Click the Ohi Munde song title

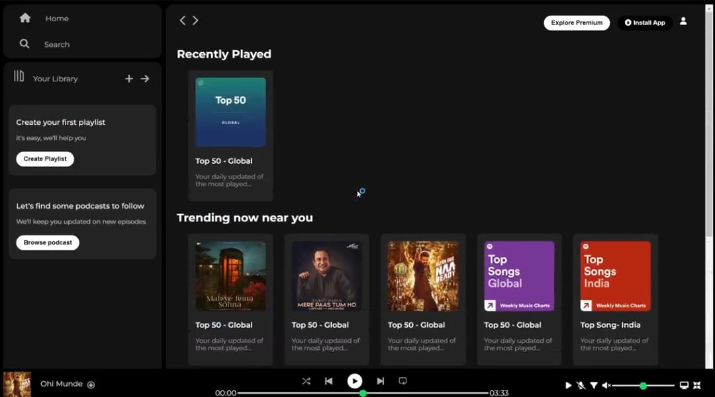tap(62, 384)
